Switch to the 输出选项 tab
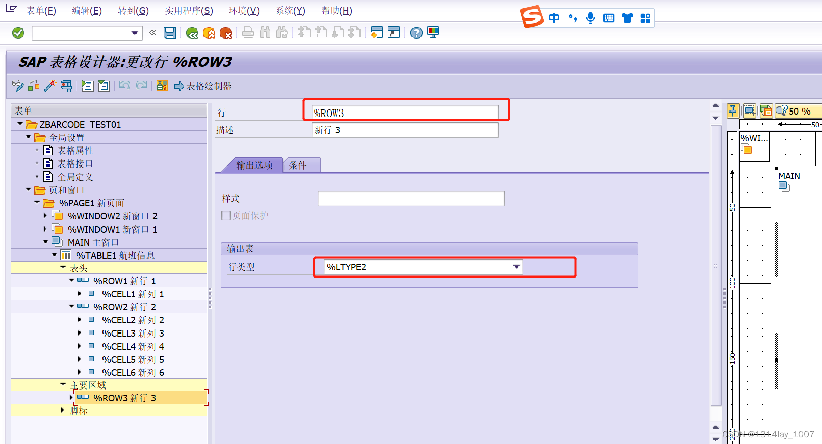The image size is (822, 444). tap(254, 165)
